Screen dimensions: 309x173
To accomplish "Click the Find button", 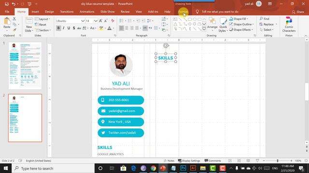I will [265, 19].
